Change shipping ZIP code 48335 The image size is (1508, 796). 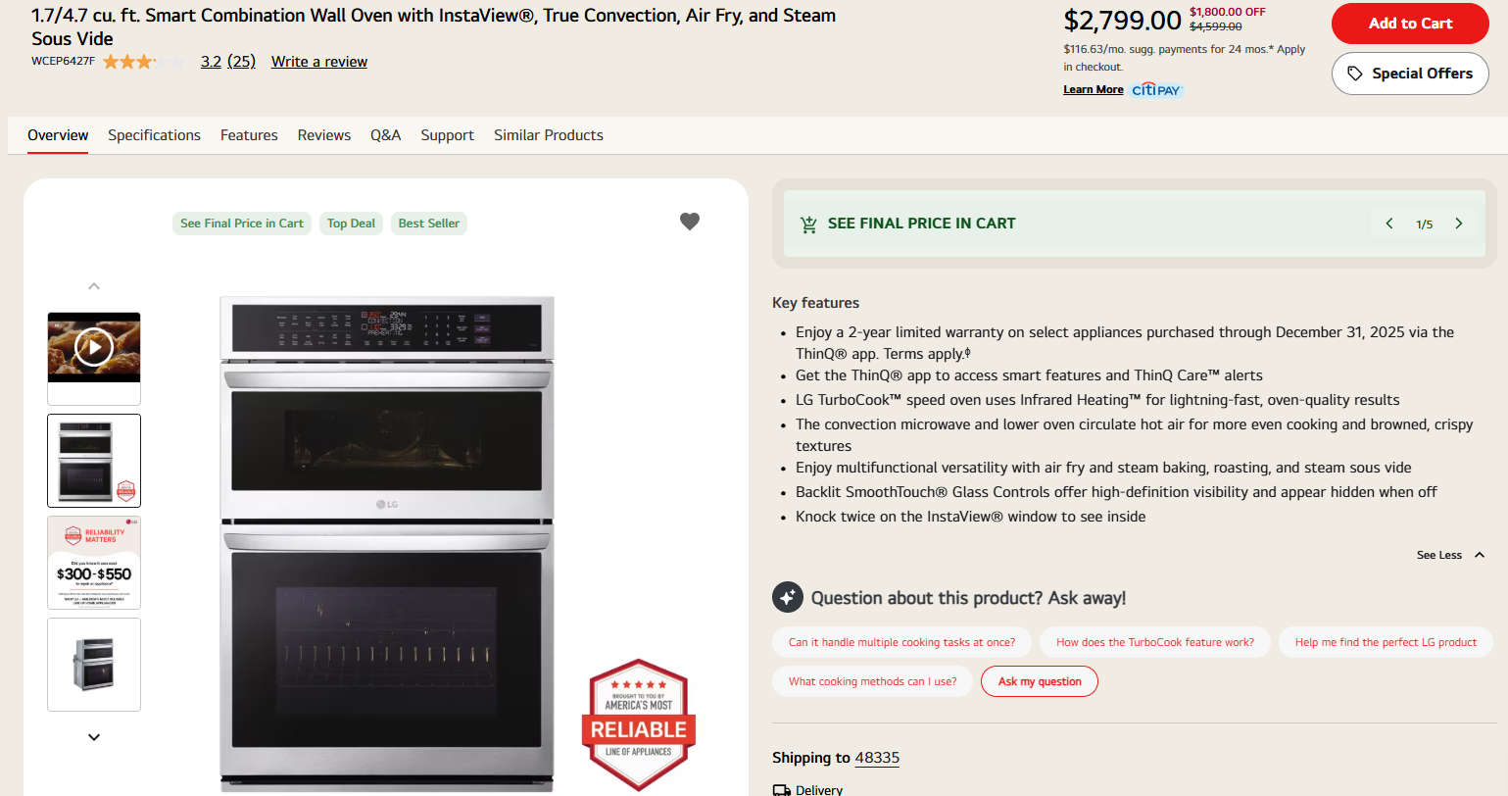click(x=877, y=758)
